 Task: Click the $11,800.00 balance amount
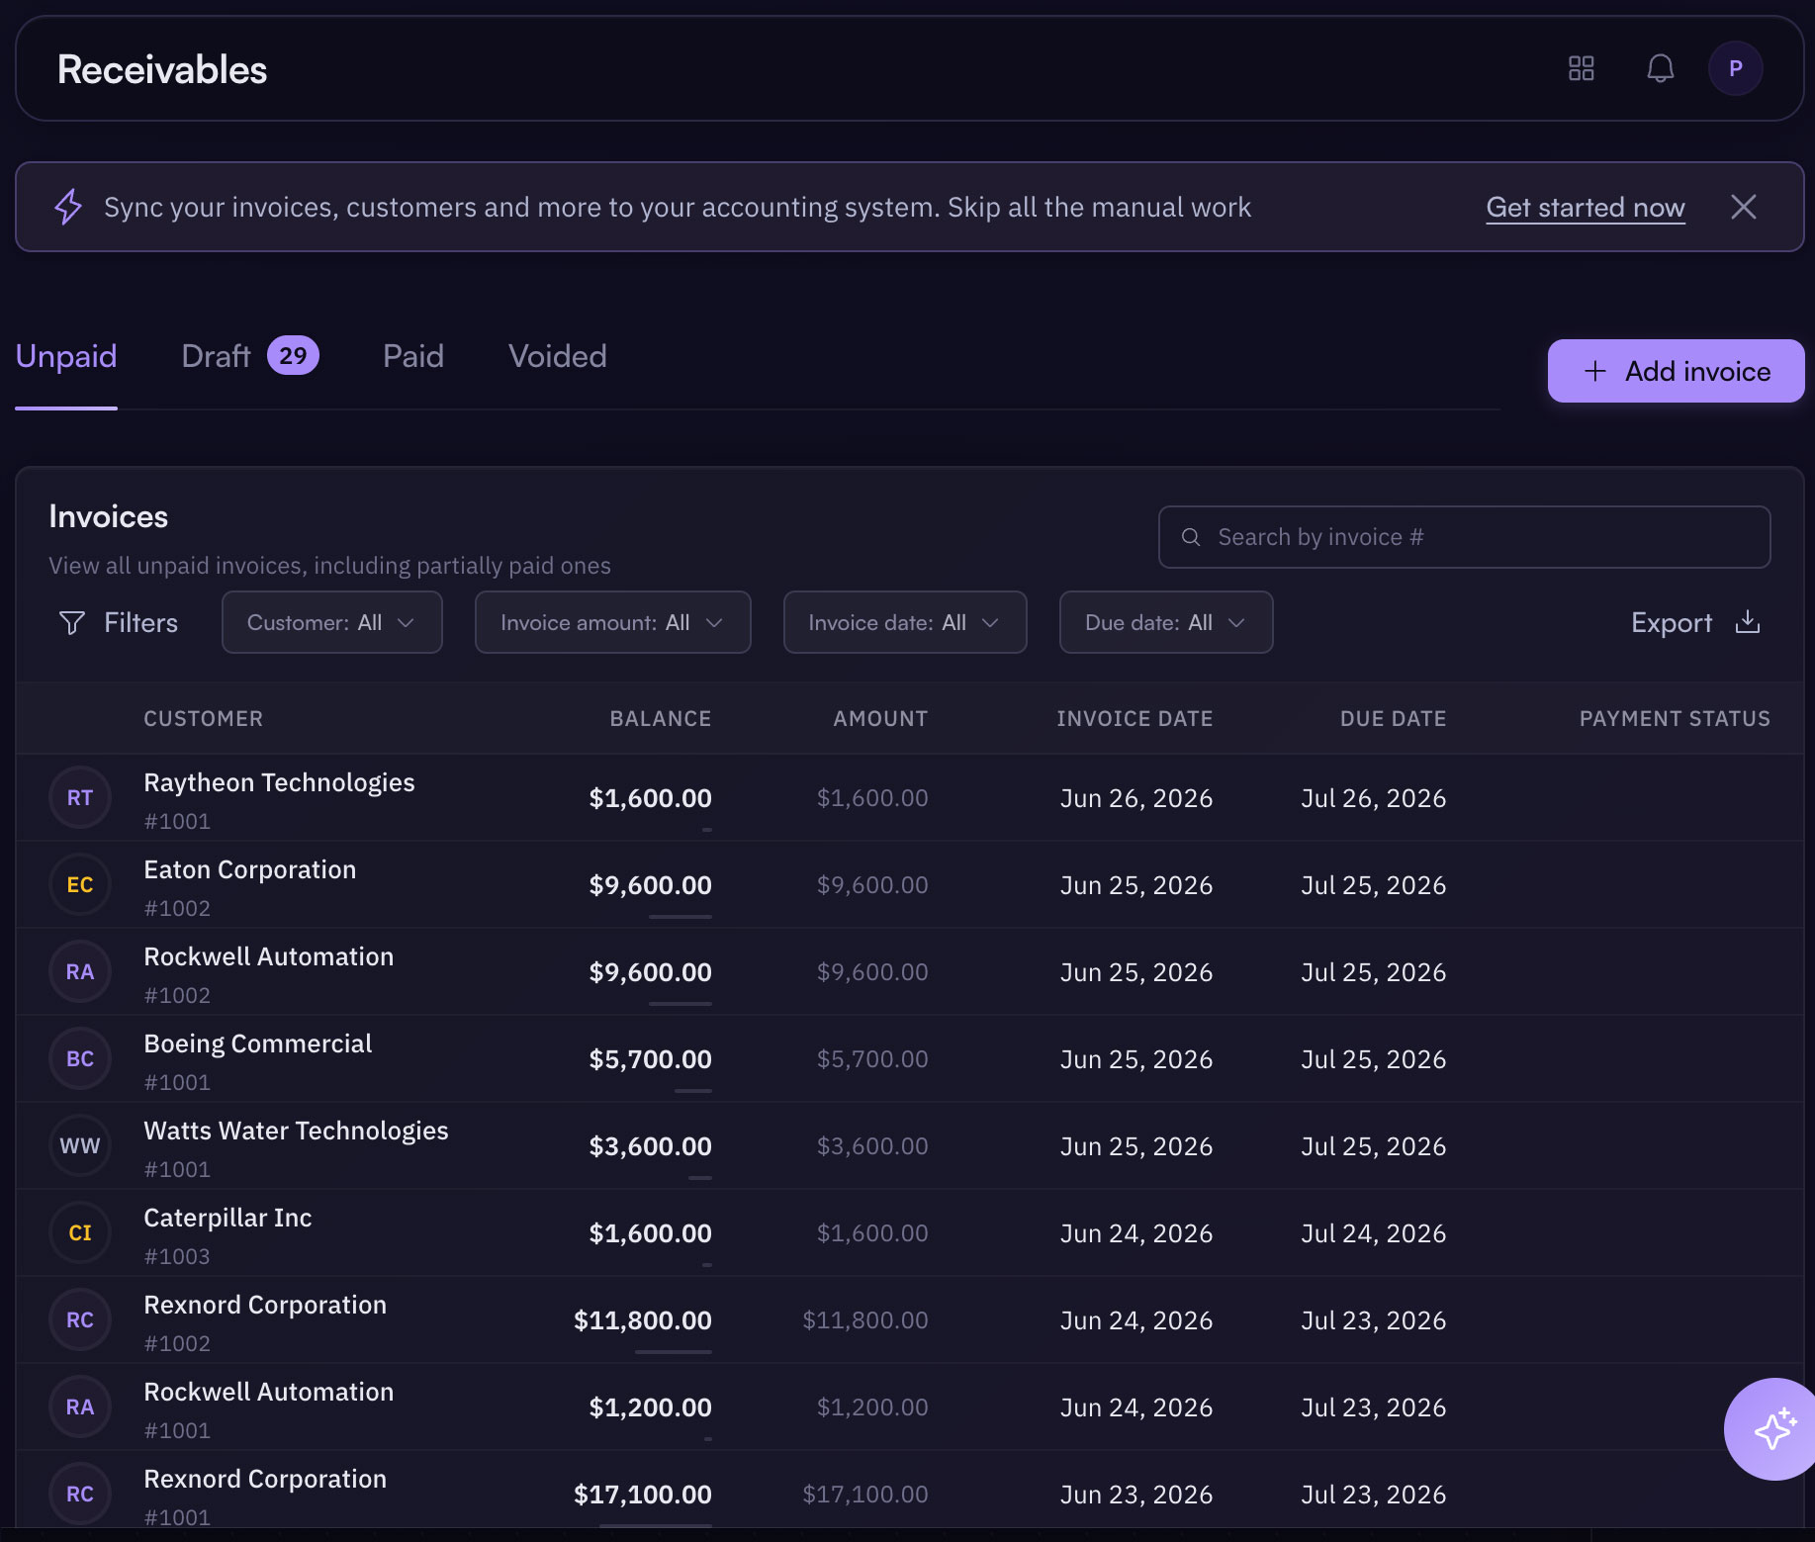(643, 1320)
